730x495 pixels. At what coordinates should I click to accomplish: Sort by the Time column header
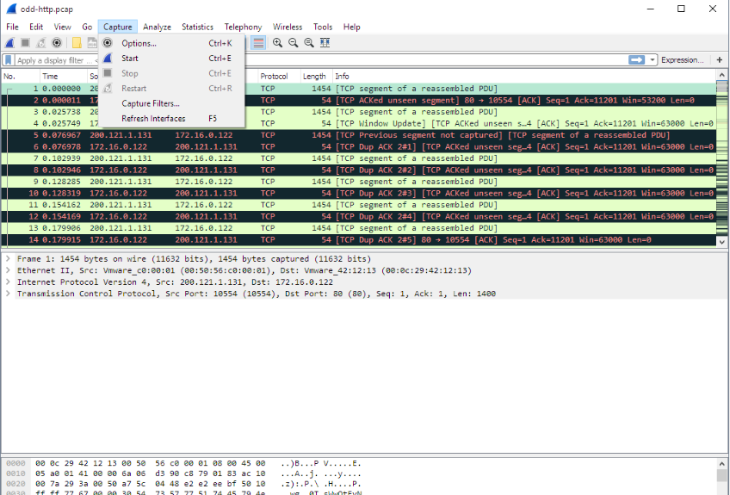[63, 77]
